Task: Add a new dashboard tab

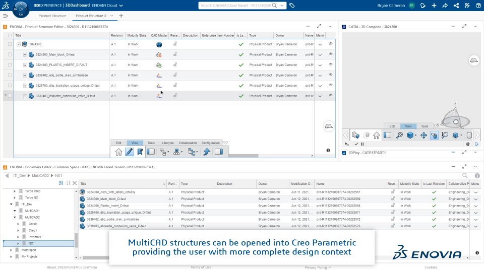Action: [x=121, y=16]
